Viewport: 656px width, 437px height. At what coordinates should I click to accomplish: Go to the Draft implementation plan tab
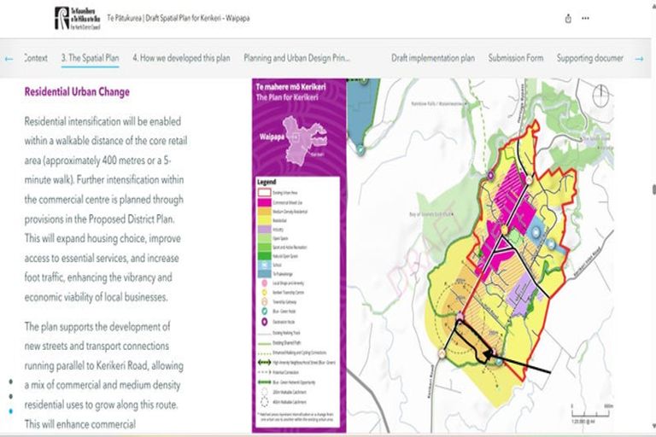click(x=432, y=58)
